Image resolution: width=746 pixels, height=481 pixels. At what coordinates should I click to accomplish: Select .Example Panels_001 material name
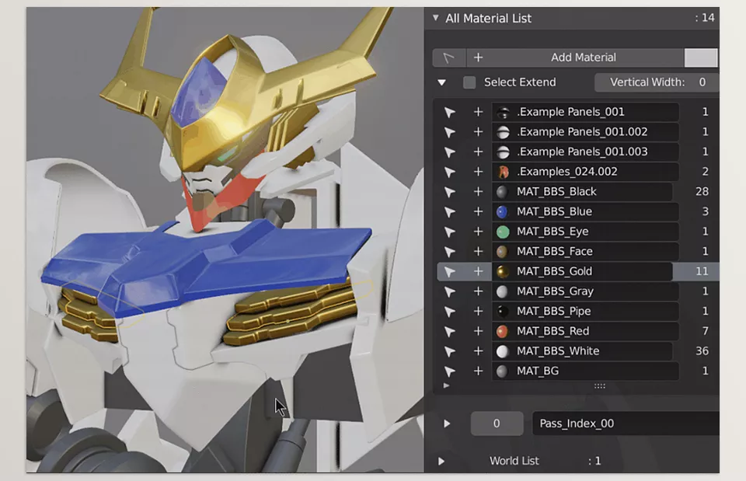(570, 112)
